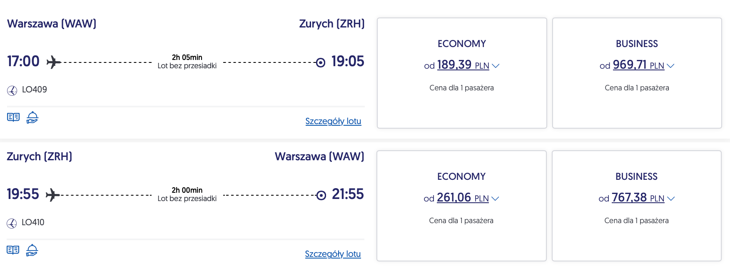The image size is (730, 266).
Task: Click the newspaper icon for flight LO410
Action: click(13, 250)
